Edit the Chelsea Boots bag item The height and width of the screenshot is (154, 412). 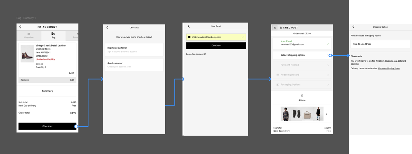coord(72,80)
